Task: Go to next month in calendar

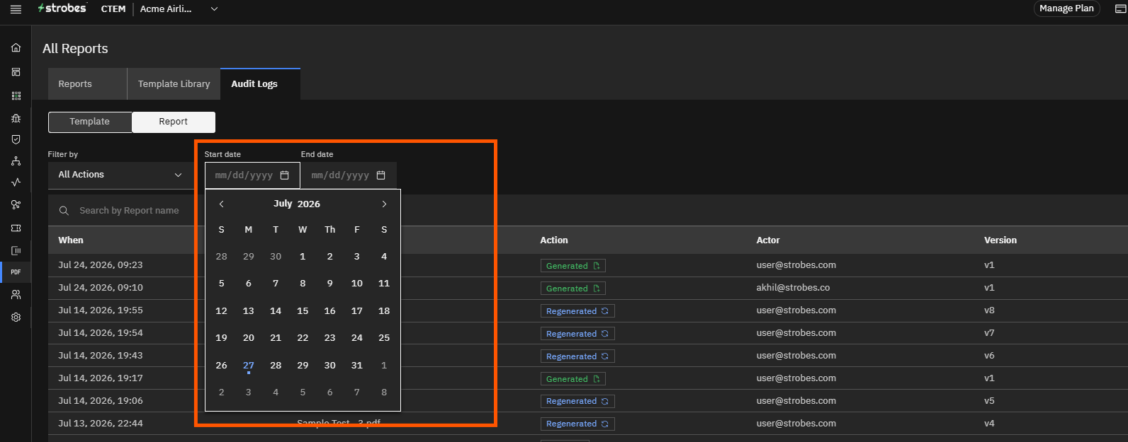Action: [384, 204]
